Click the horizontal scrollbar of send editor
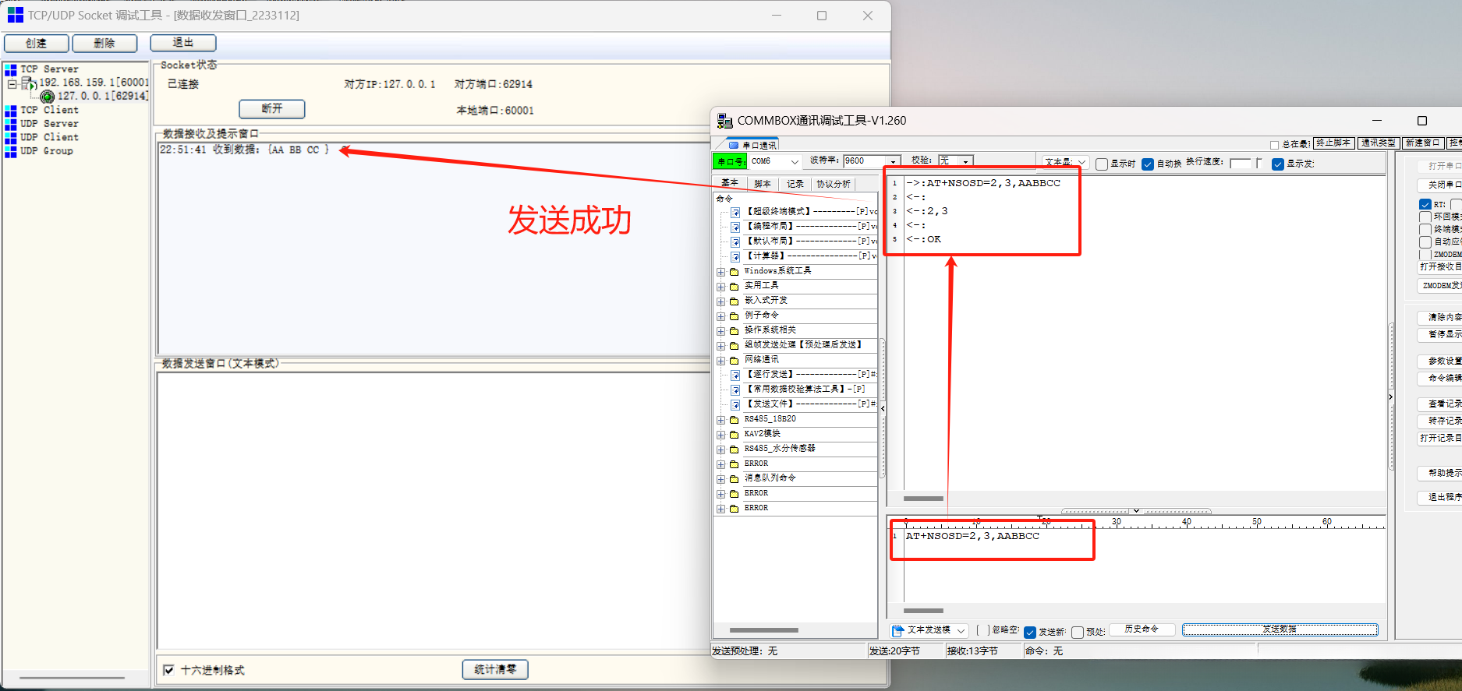1462x691 pixels. [x=924, y=611]
